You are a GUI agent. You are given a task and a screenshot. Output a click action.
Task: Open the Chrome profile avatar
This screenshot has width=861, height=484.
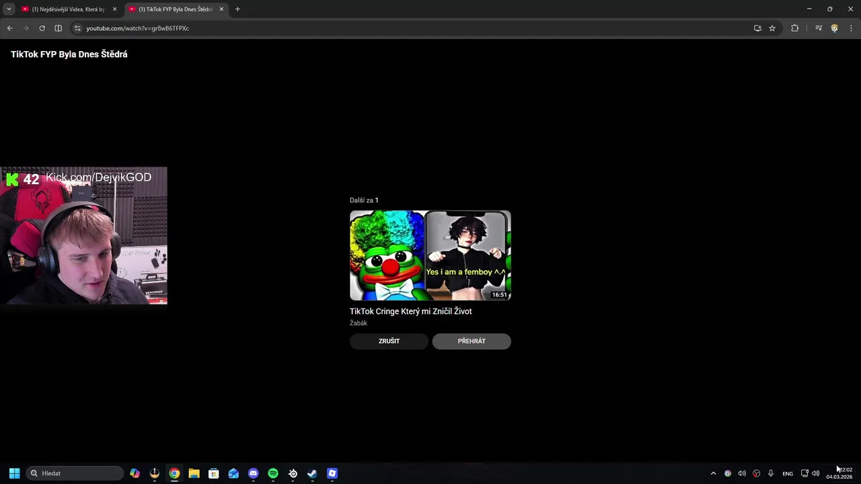pyautogui.click(x=835, y=28)
